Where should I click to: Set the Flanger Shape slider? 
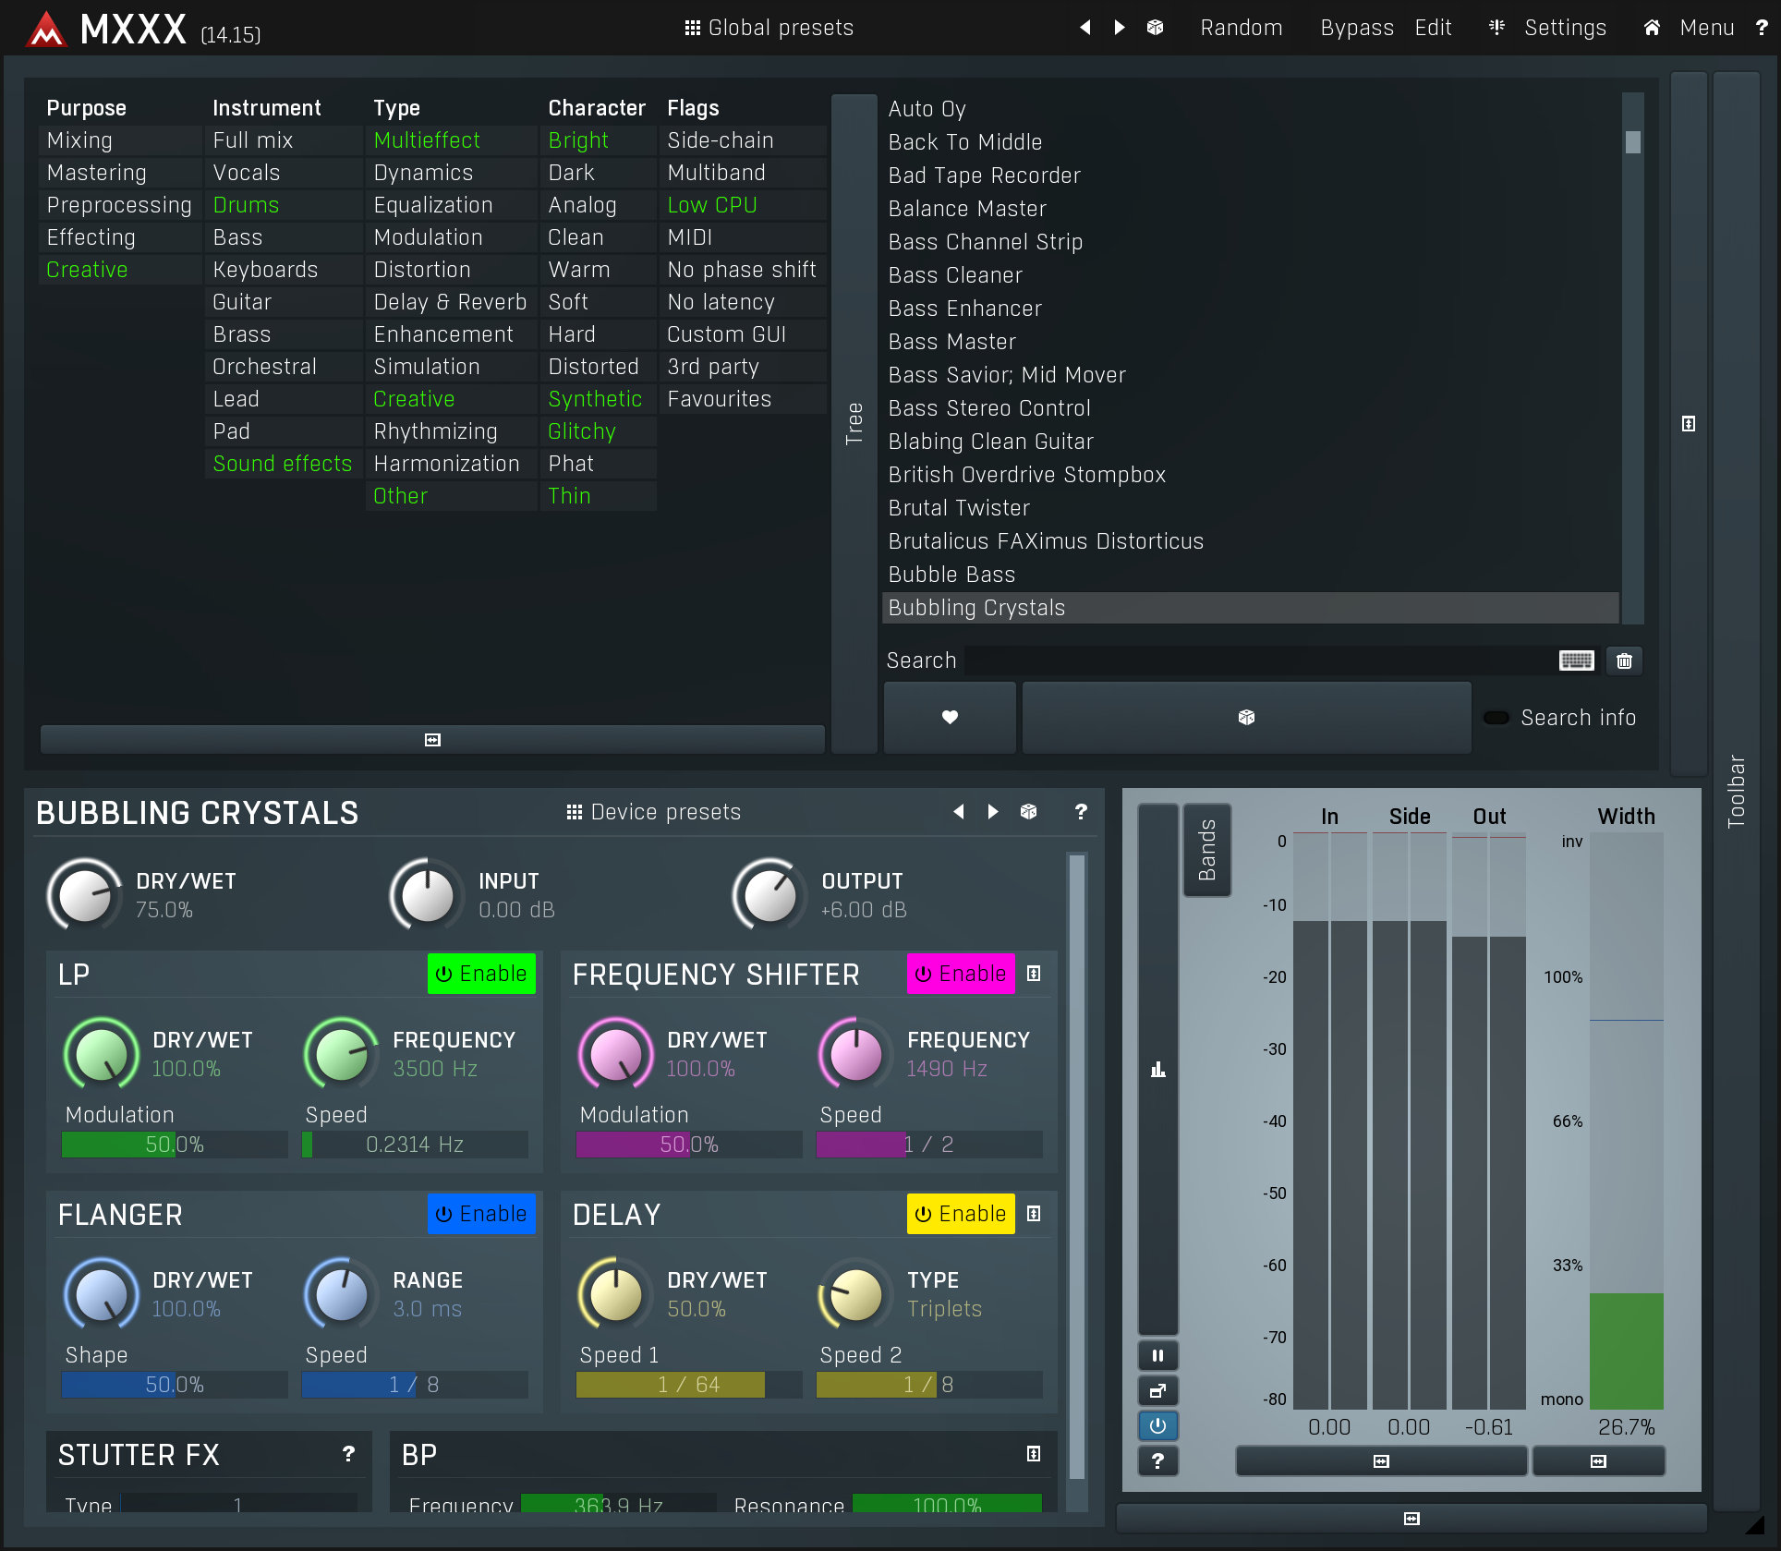tap(174, 1384)
